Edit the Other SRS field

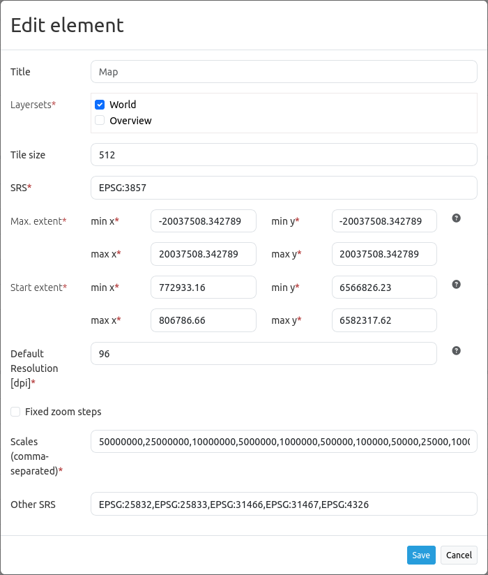(284, 504)
